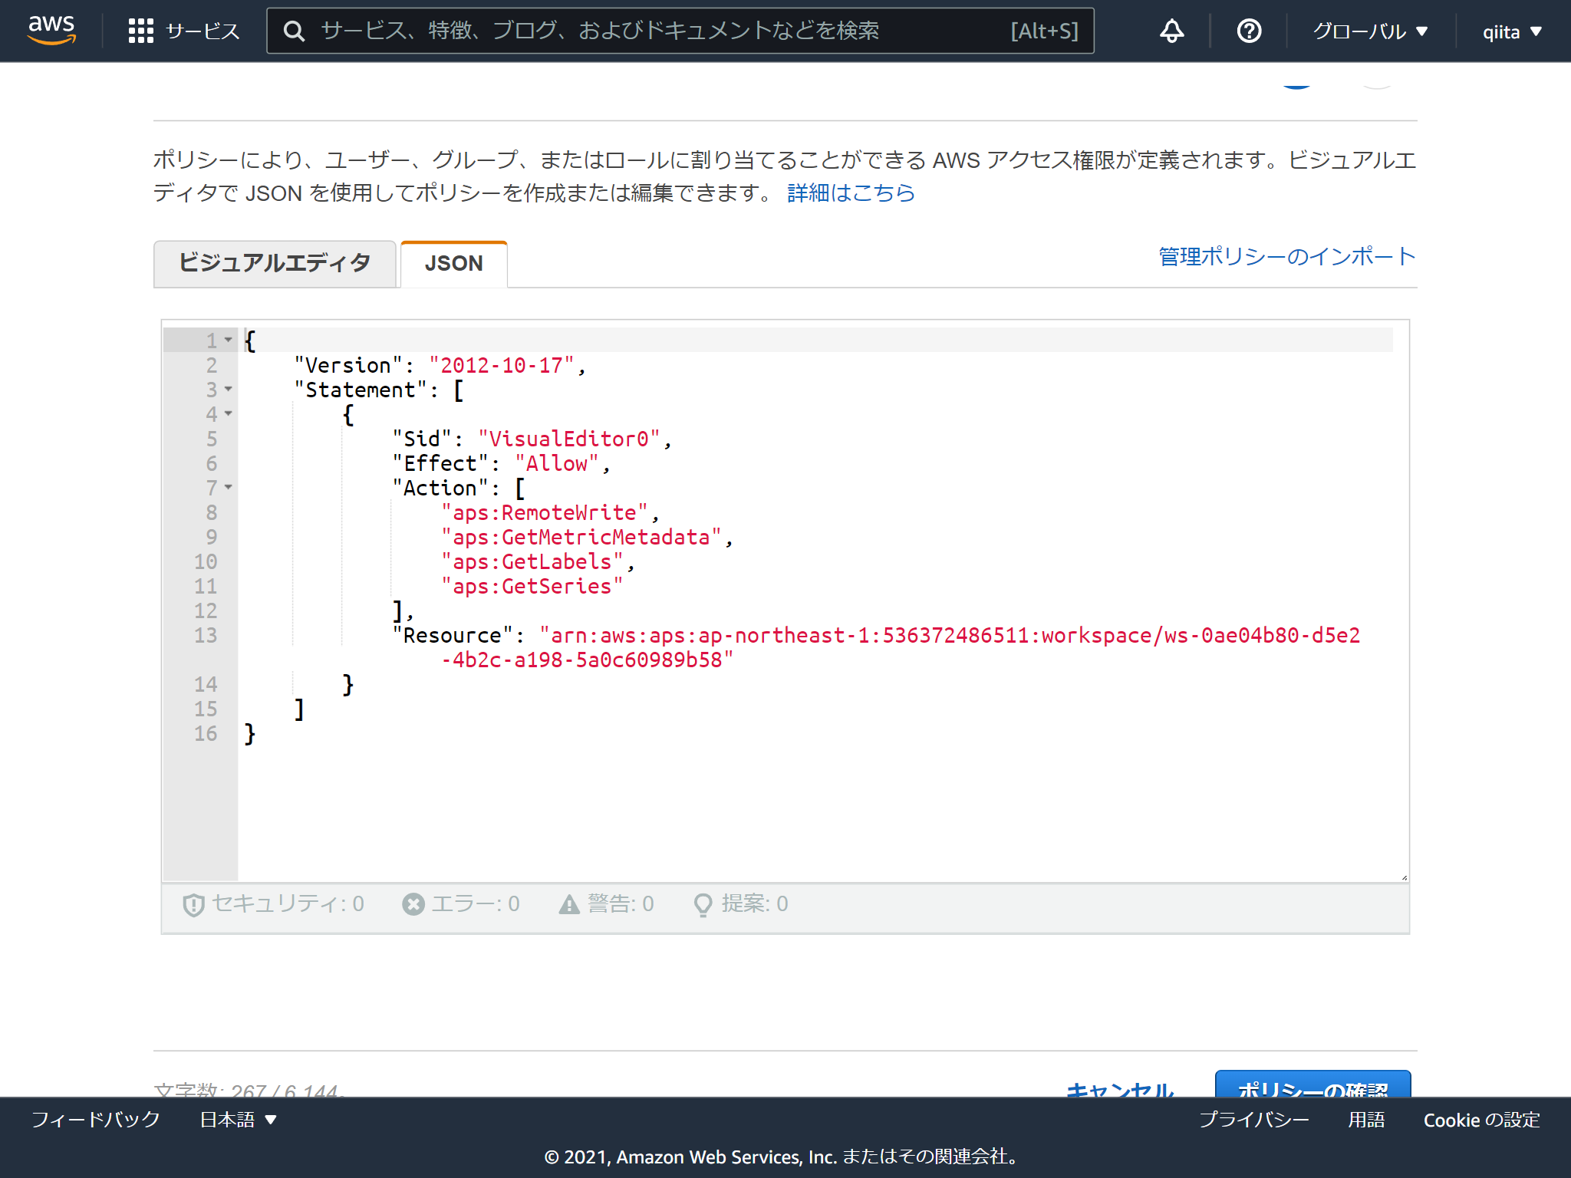Open help with the question mark icon

(x=1248, y=31)
